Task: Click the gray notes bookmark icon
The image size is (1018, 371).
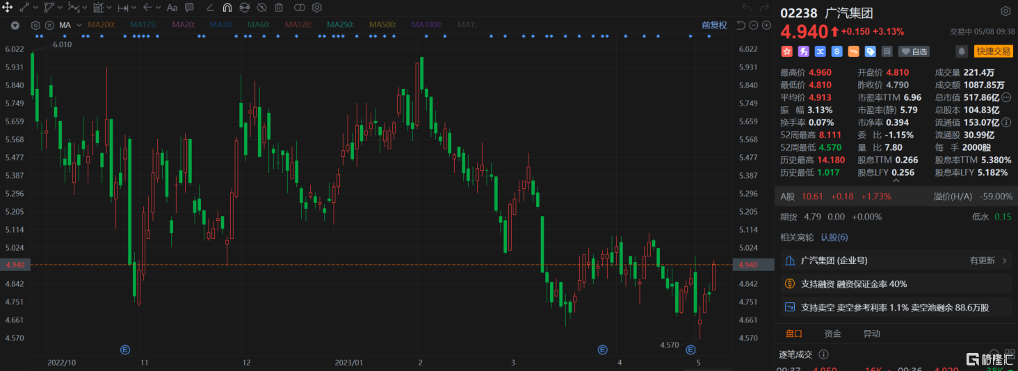Action: 887,51
